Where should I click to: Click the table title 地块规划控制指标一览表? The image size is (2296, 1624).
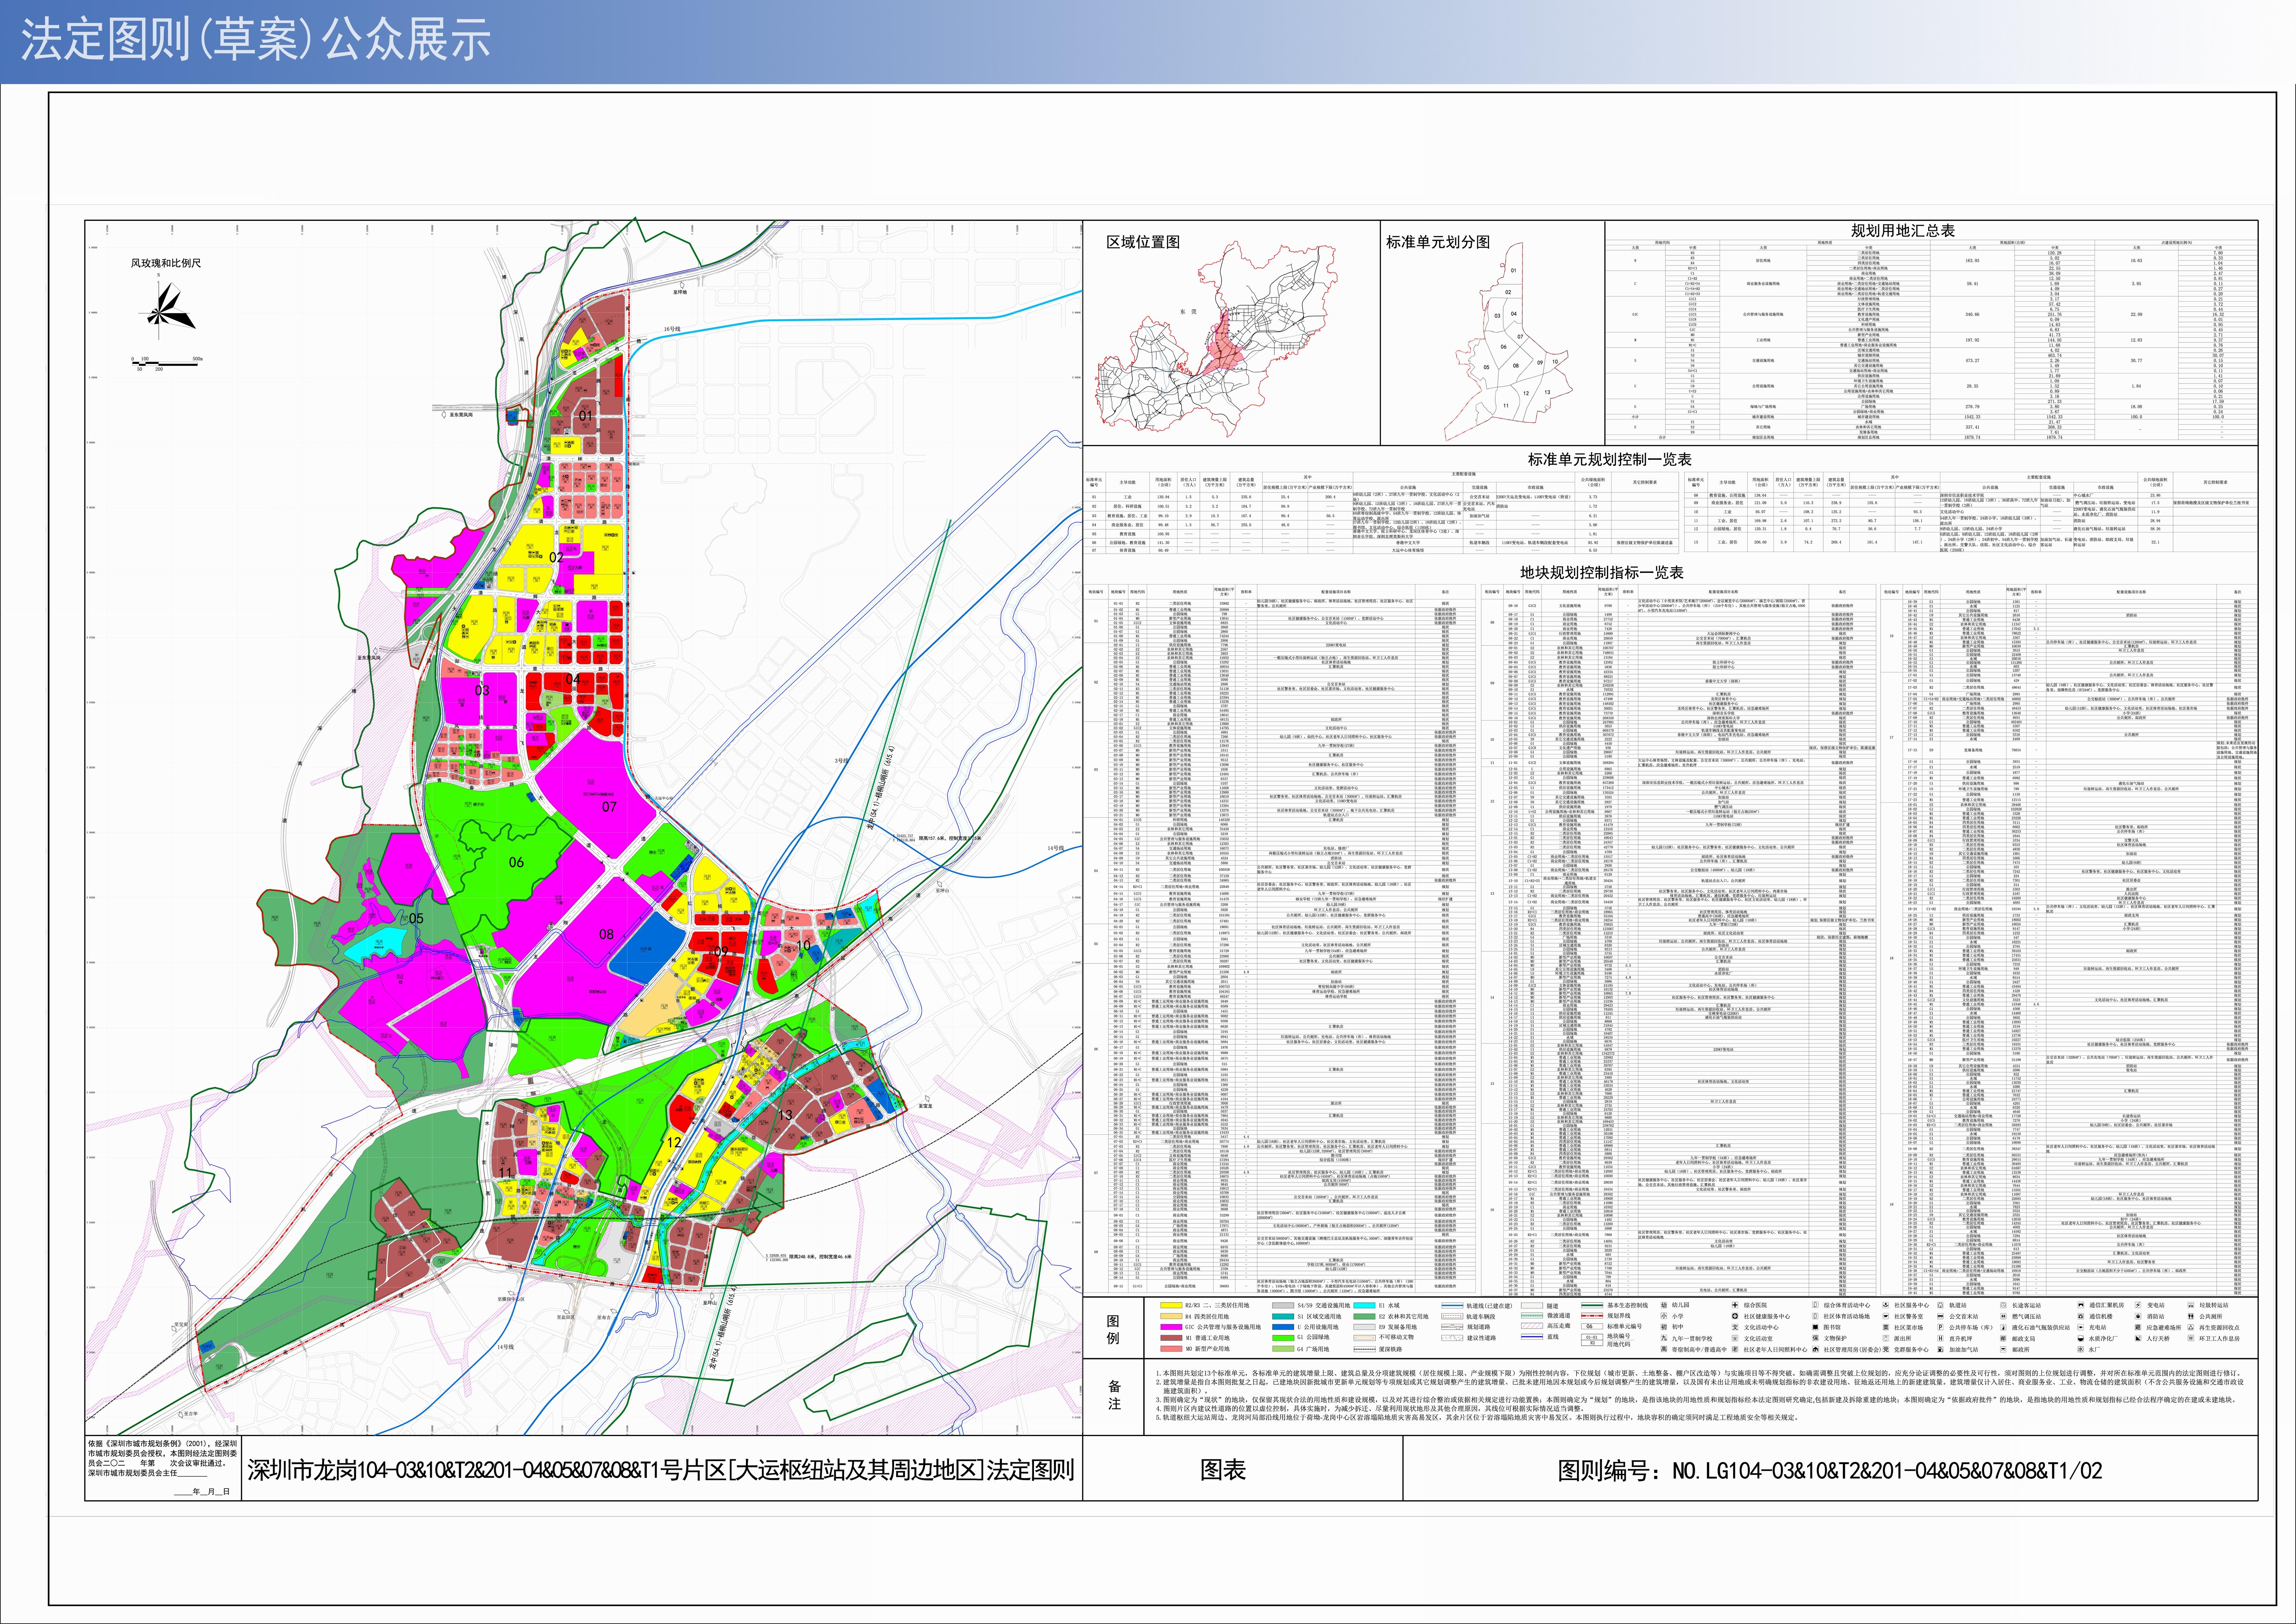click(1602, 573)
